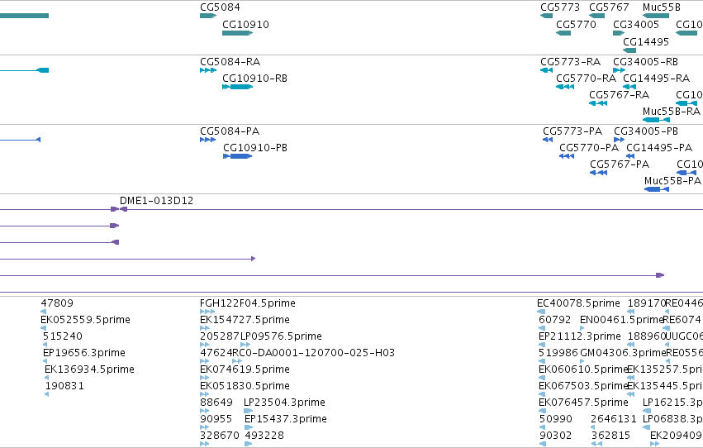Image resolution: width=703 pixels, height=448 pixels.
Task: Click the CG5767 gene glyph
Action: click(x=596, y=16)
